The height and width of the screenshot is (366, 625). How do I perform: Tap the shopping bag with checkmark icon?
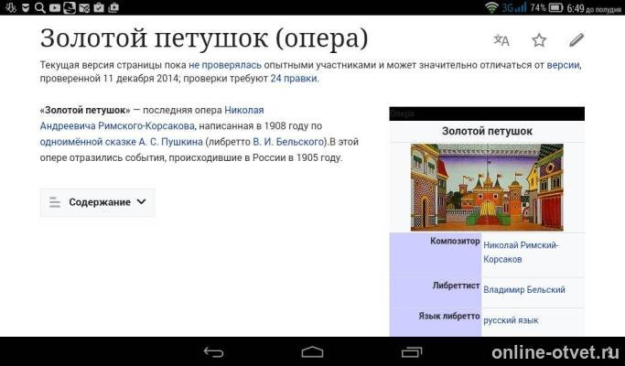(x=99, y=7)
